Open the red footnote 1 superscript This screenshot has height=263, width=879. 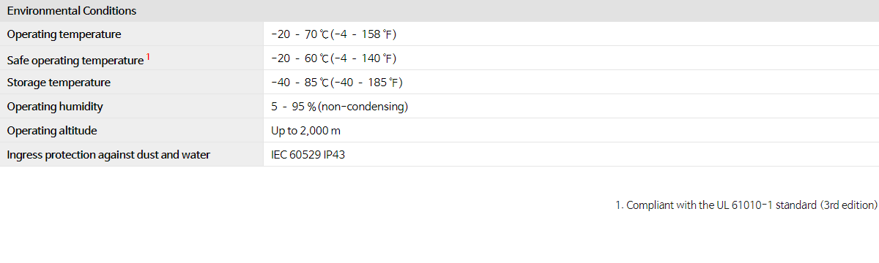pyautogui.click(x=149, y=56)
